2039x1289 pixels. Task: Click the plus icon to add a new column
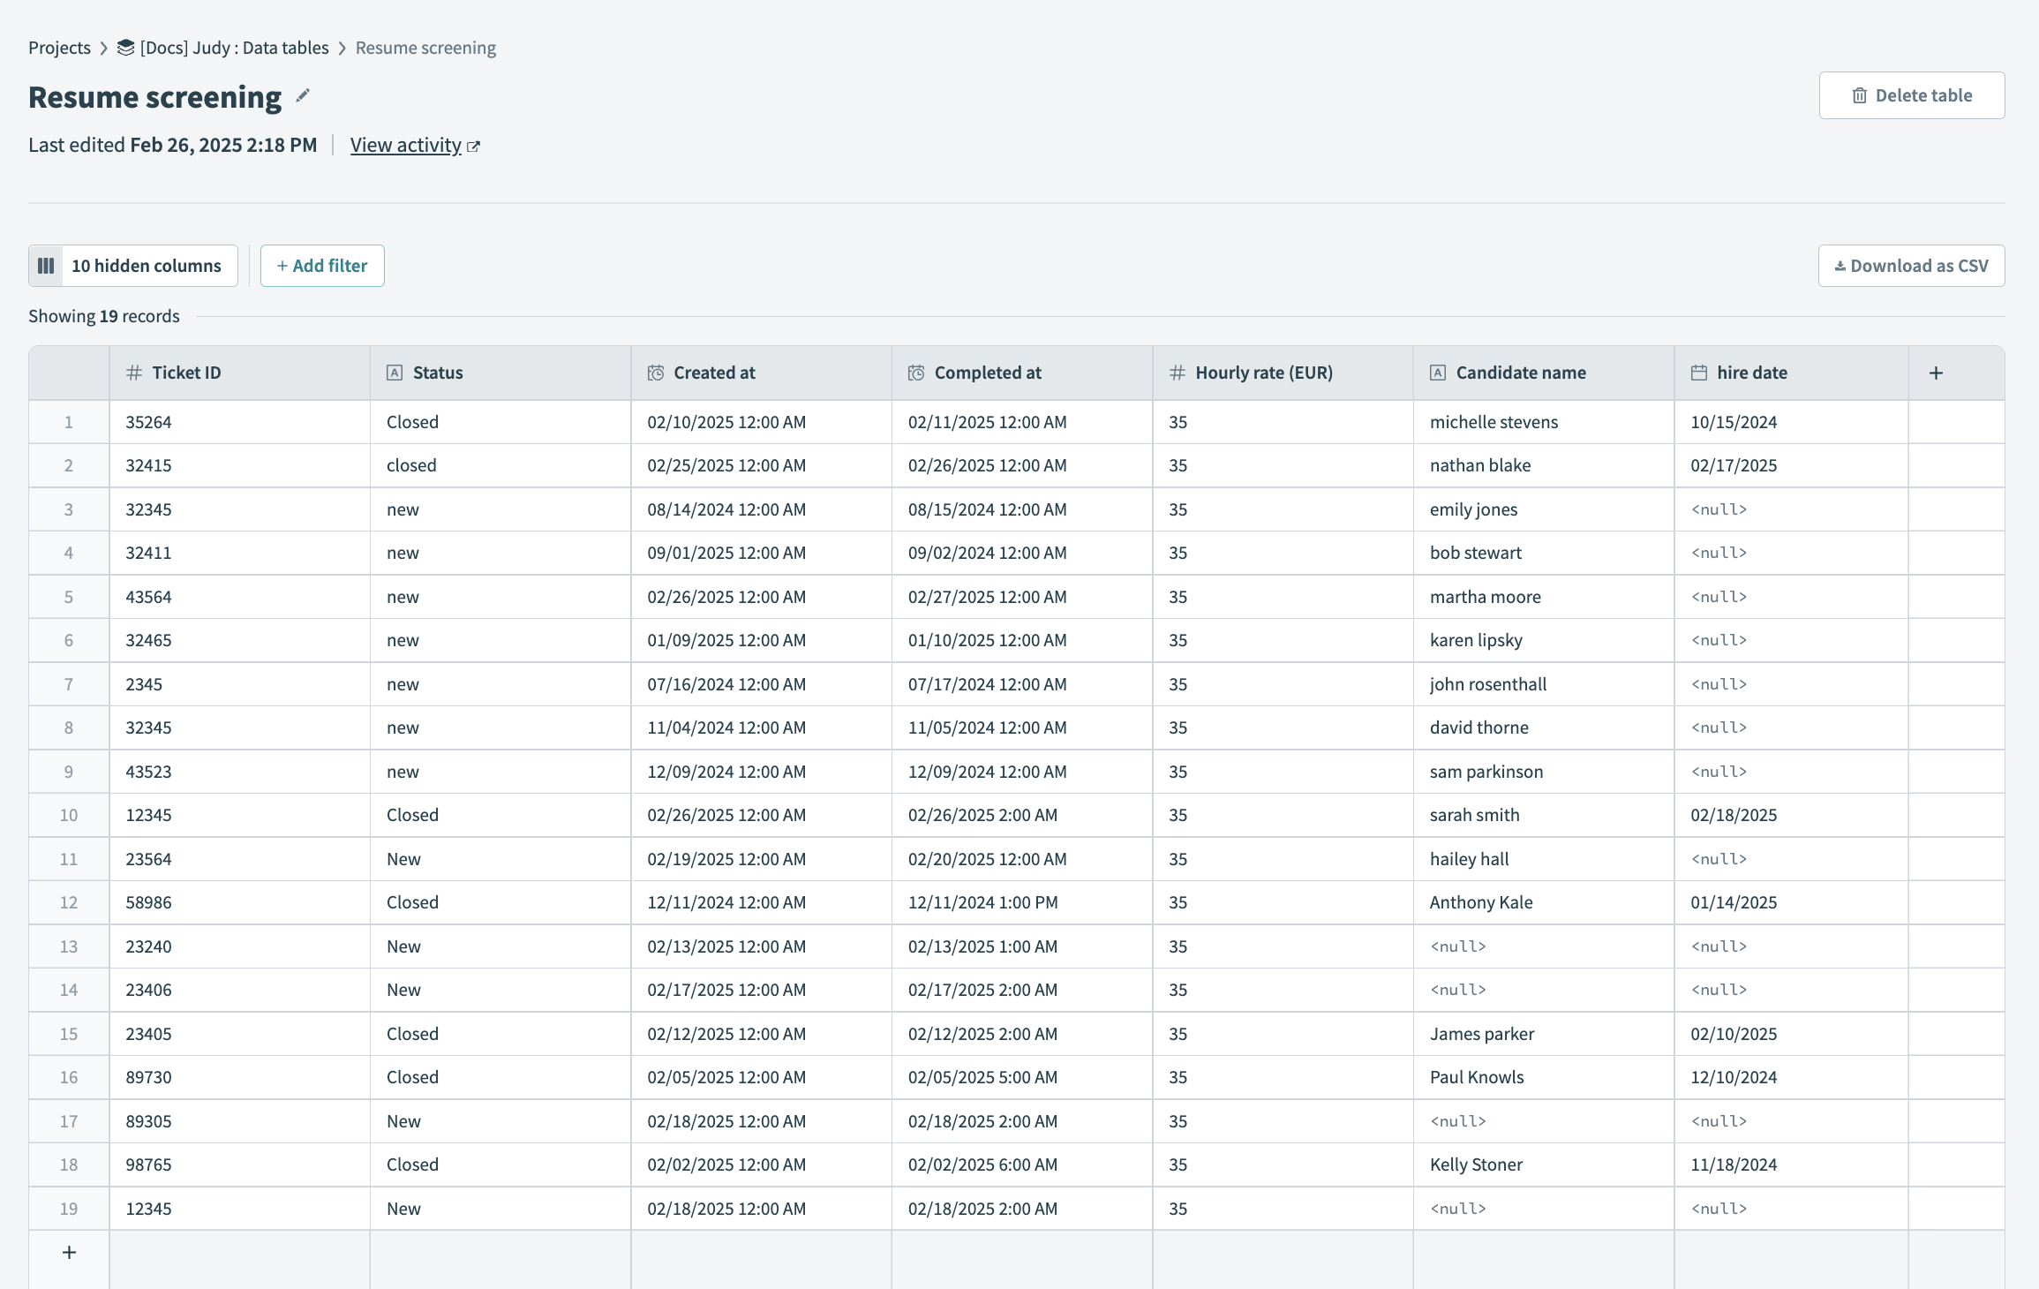point(1935,372)
